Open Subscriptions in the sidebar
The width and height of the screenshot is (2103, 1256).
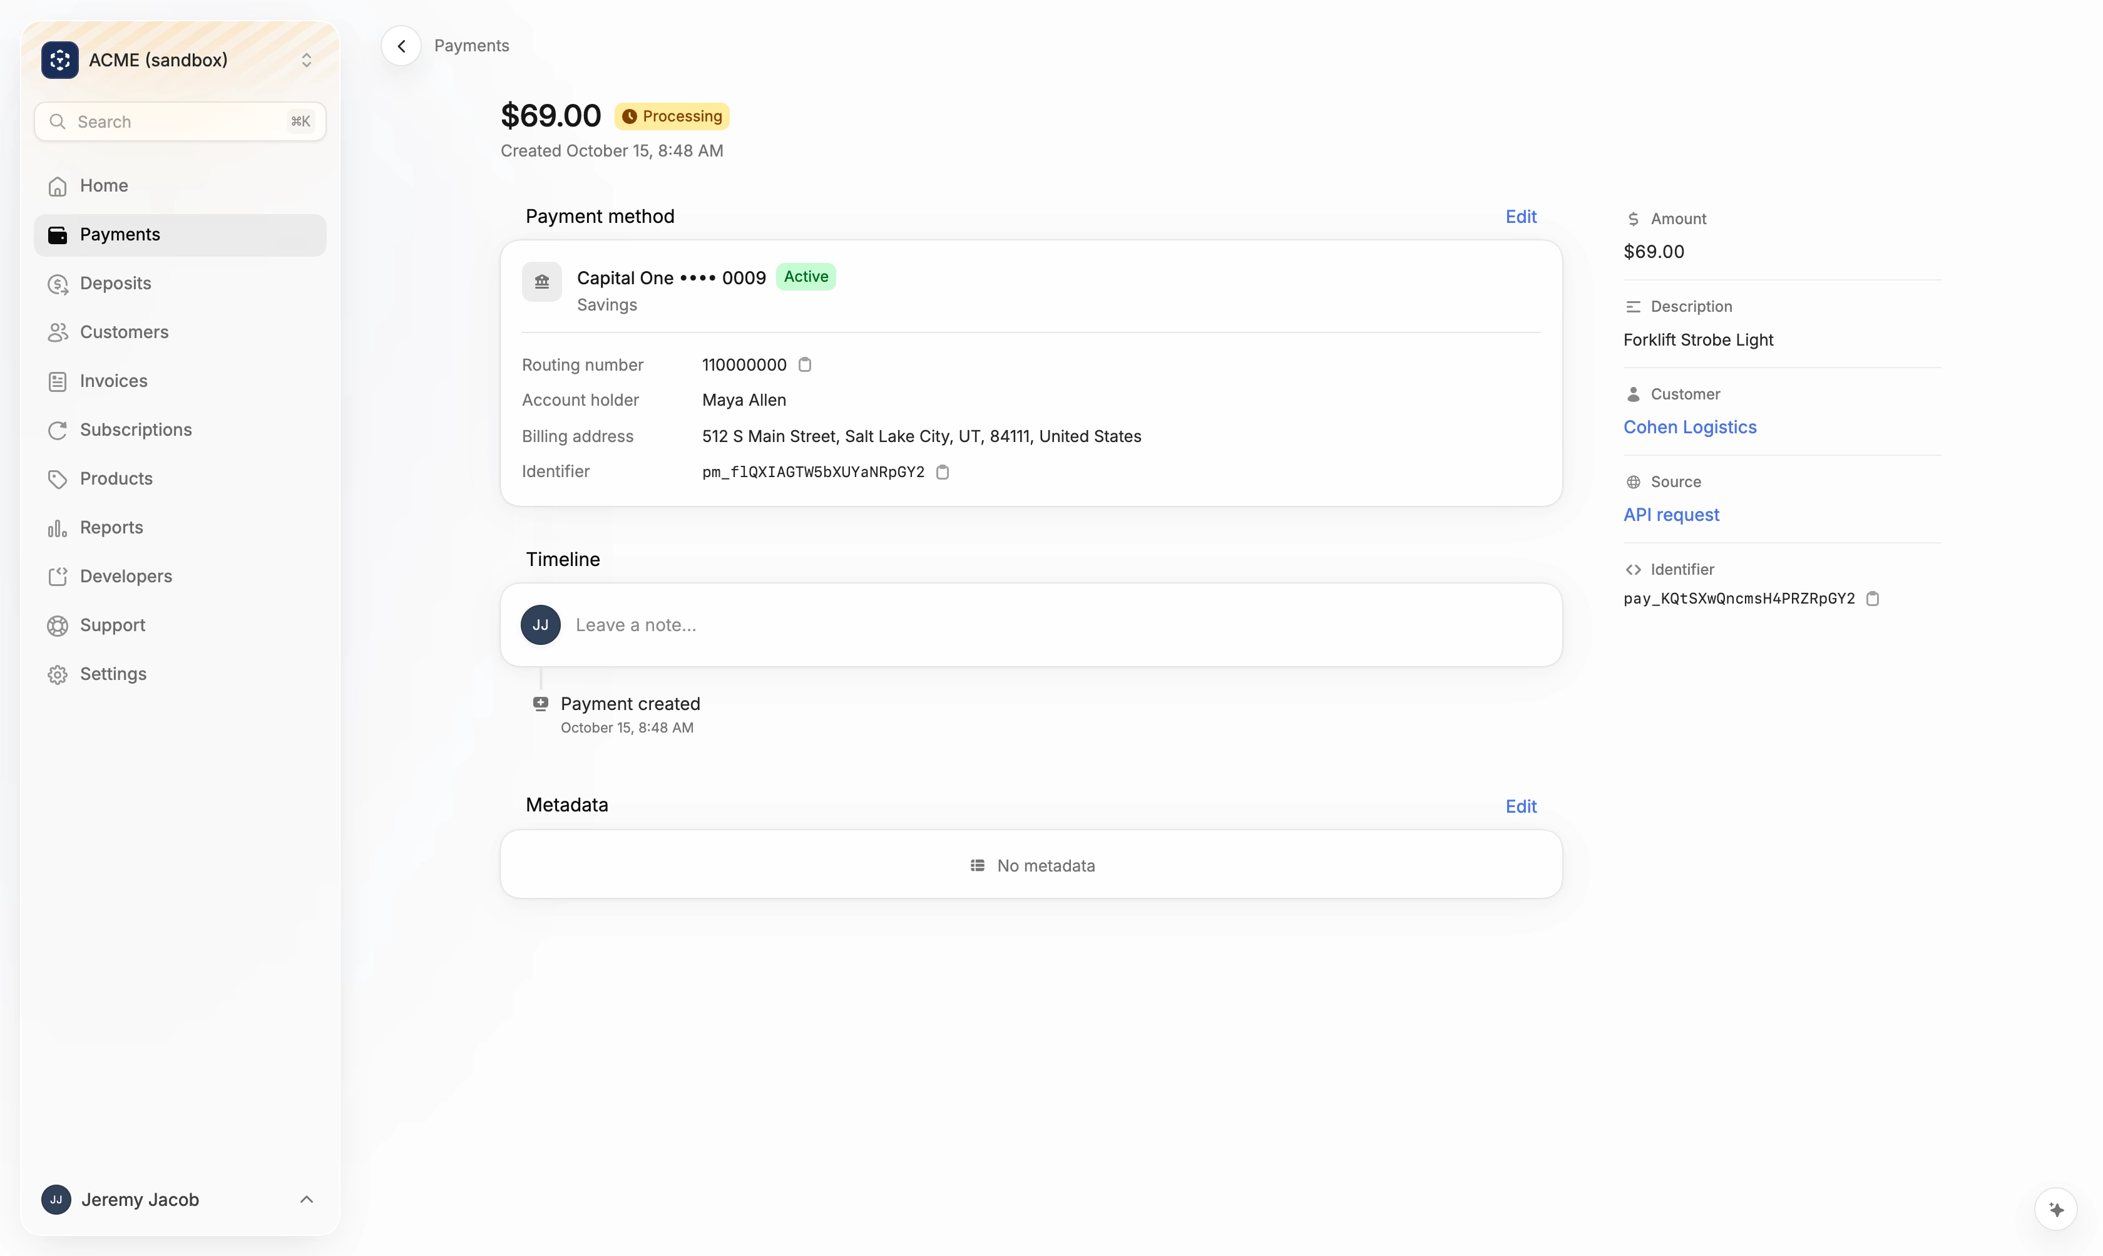tap(180, 430)
